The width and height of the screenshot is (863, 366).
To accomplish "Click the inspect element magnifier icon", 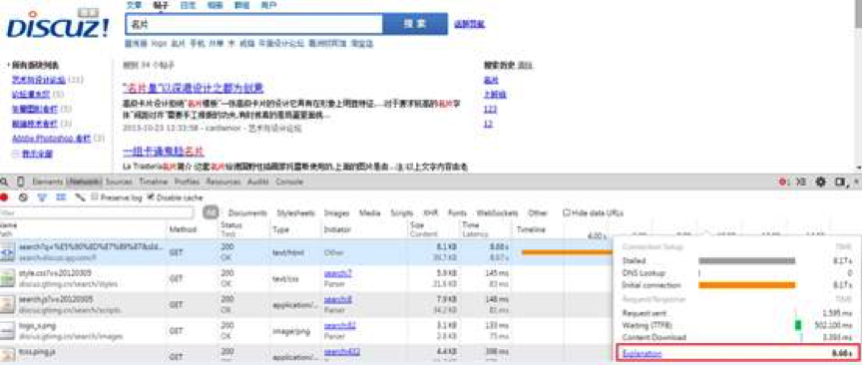I will click(4, 182).
